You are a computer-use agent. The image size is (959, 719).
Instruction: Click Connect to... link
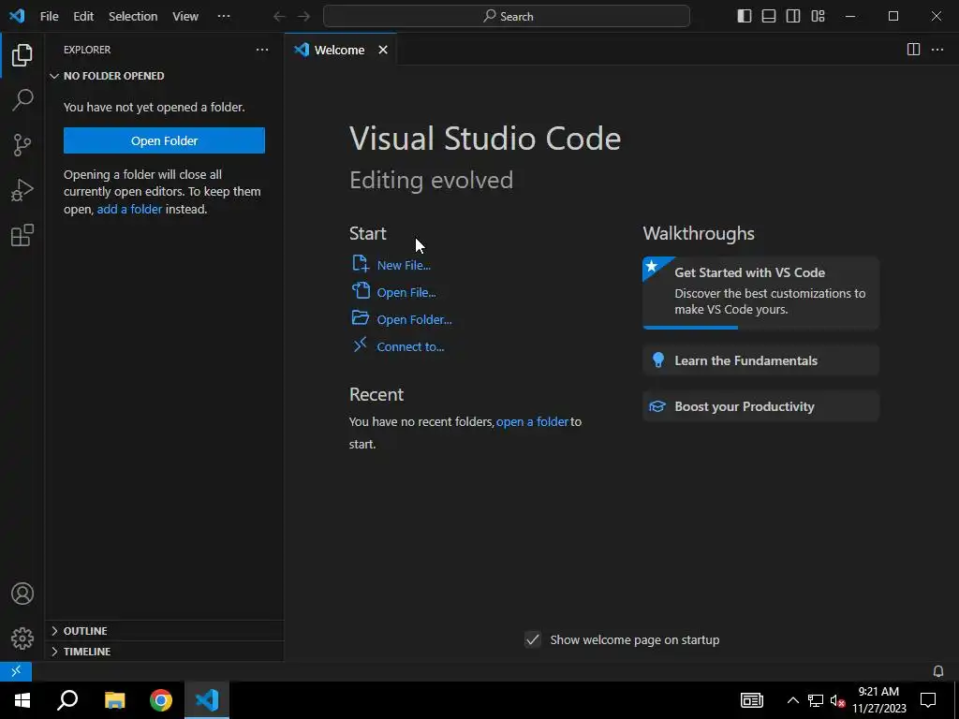pos(410,346)
